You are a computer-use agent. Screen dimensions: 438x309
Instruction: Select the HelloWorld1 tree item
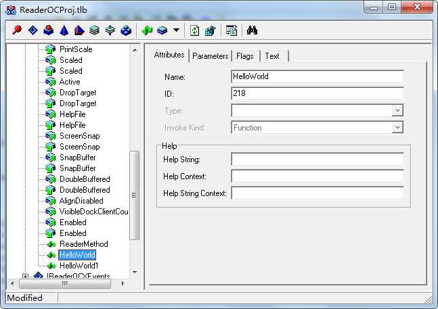[79, 266]
